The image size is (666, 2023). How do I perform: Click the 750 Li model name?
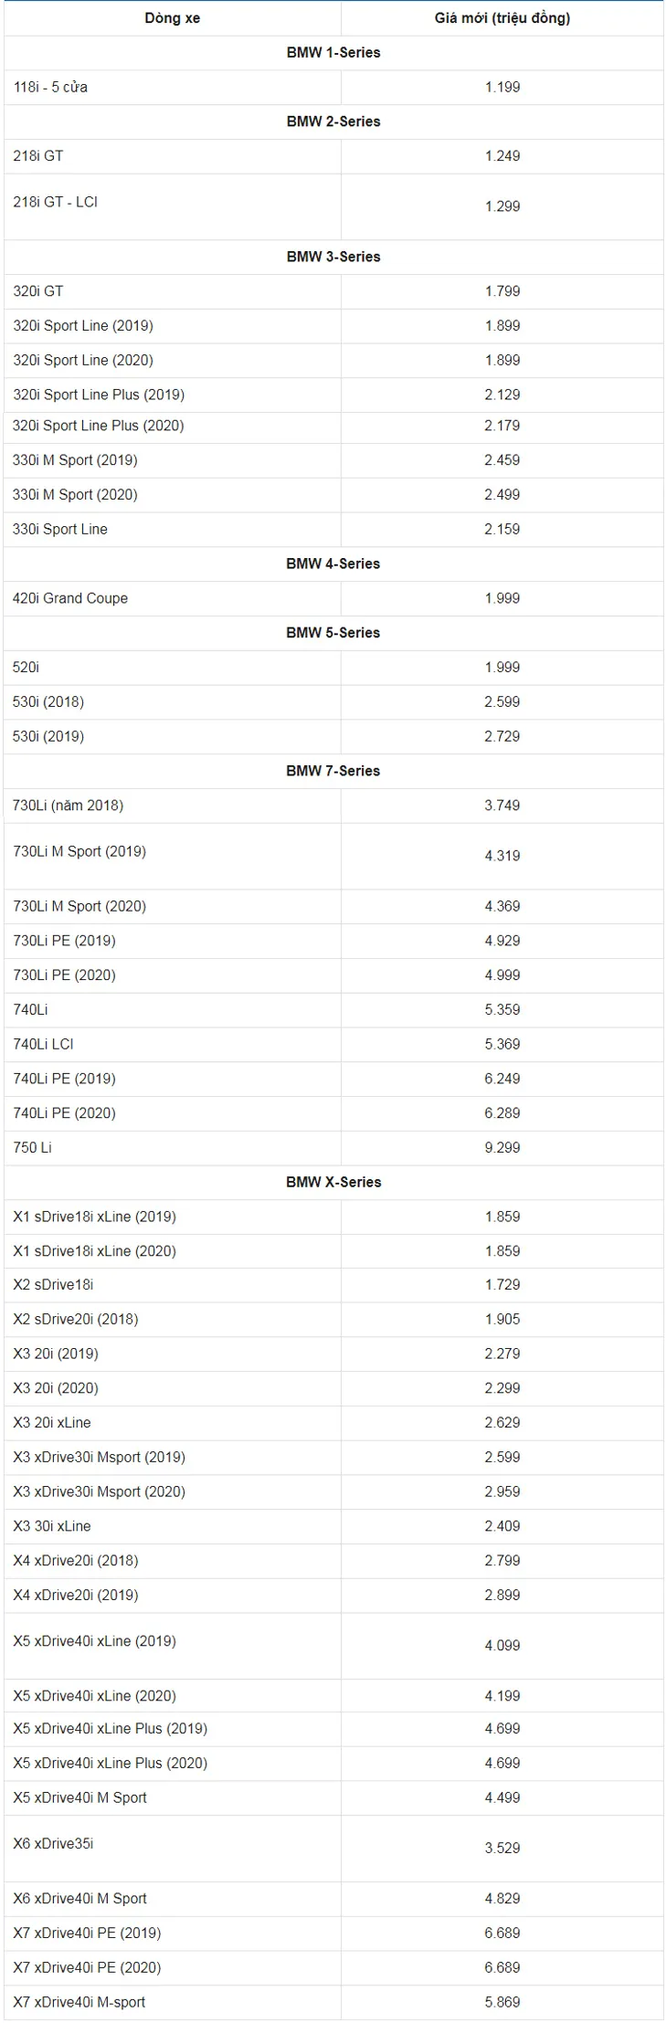[x=32, y=1147]
